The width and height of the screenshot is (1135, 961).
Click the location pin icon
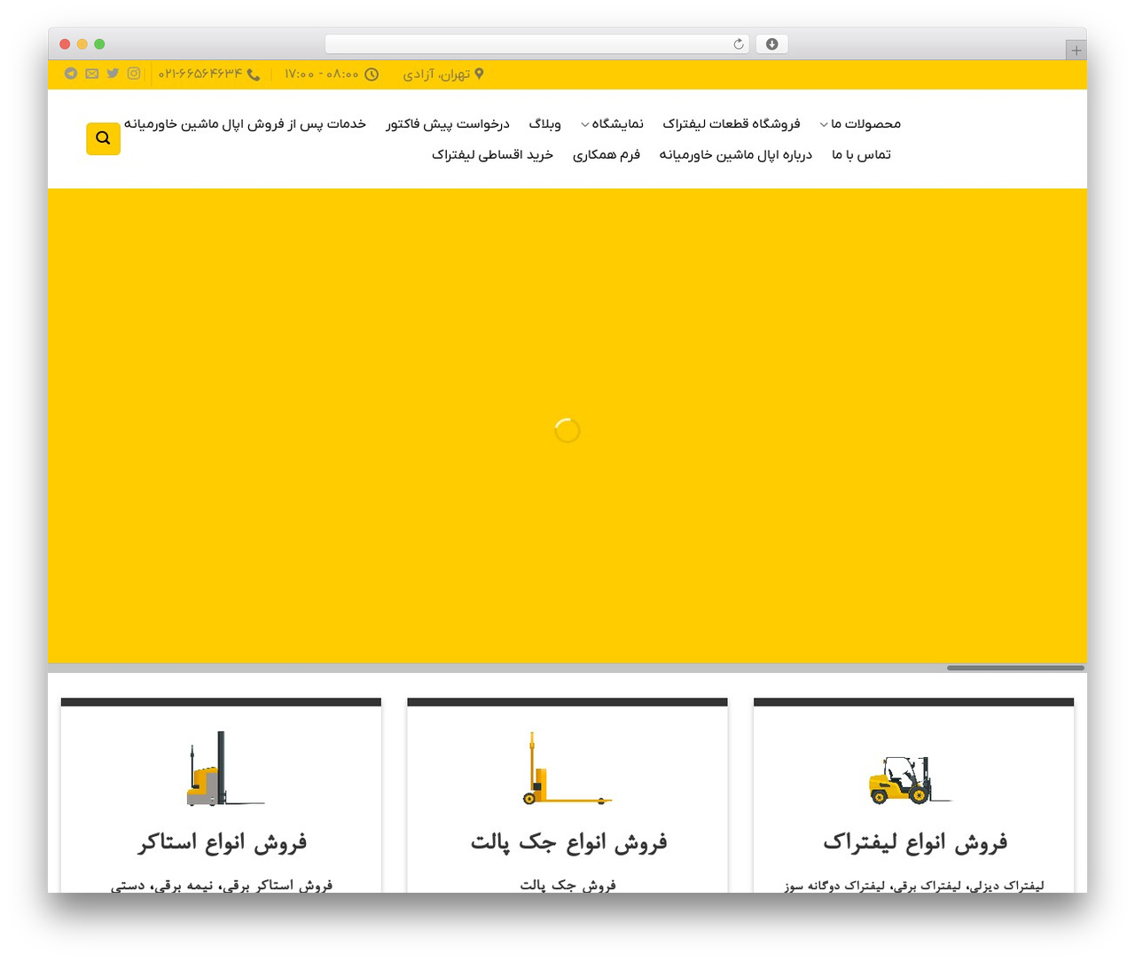coord(479,74)
